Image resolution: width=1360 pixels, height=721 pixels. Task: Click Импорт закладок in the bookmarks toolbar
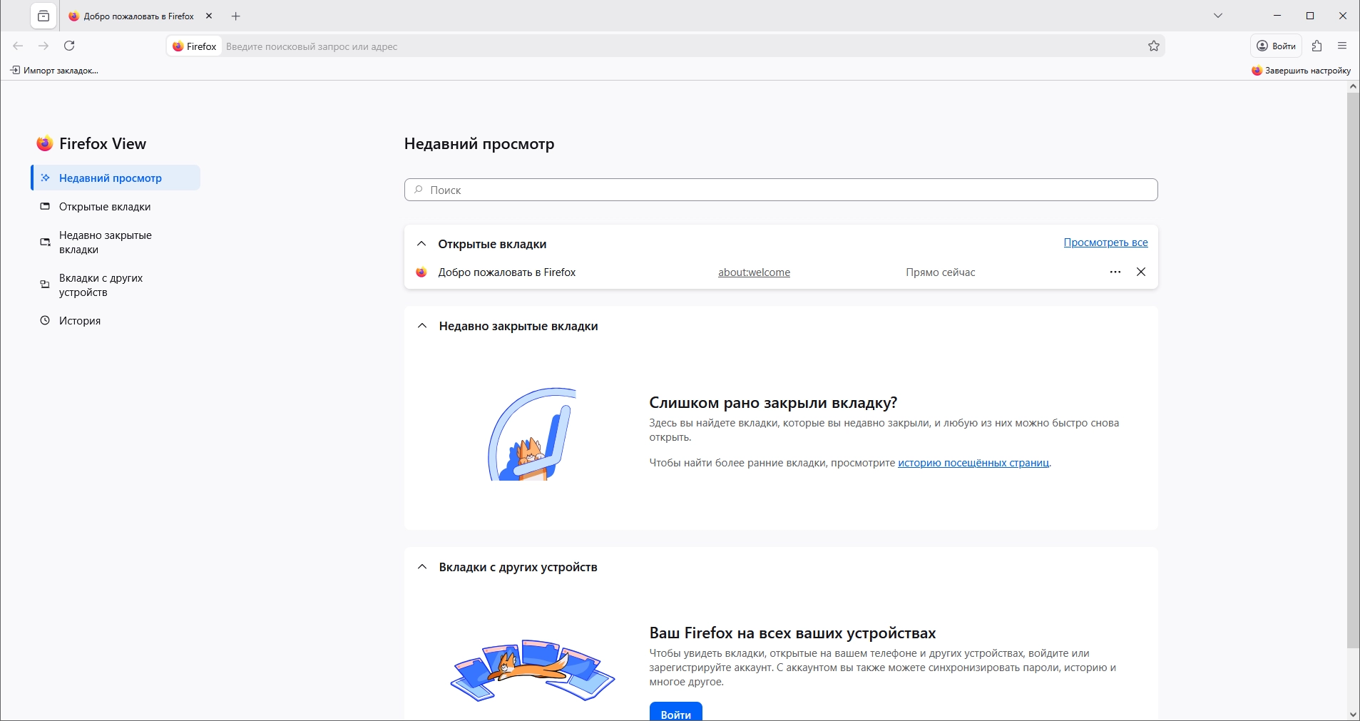[54, 70]
